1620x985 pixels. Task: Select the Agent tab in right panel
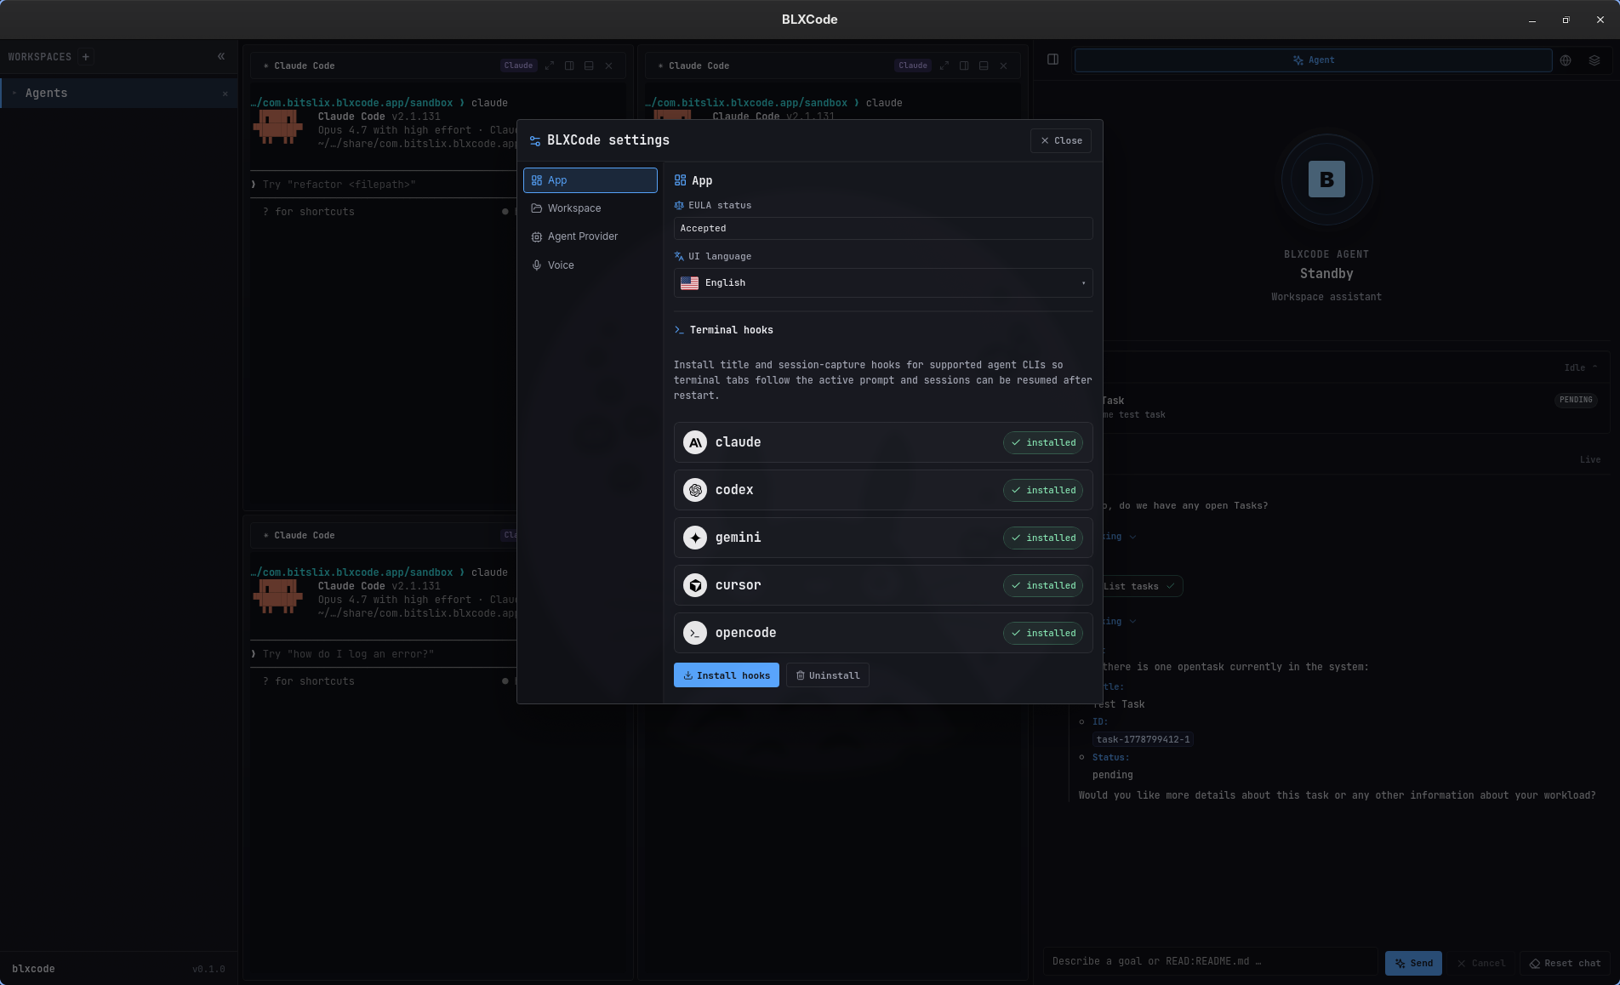(1314, 60)
